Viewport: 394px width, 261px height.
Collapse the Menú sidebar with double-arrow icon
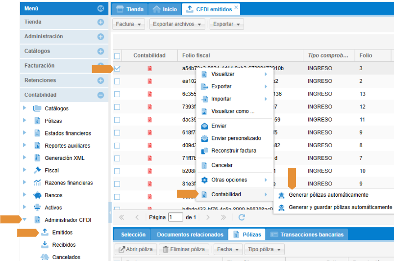pyautogui.click(x=100, y=8)
